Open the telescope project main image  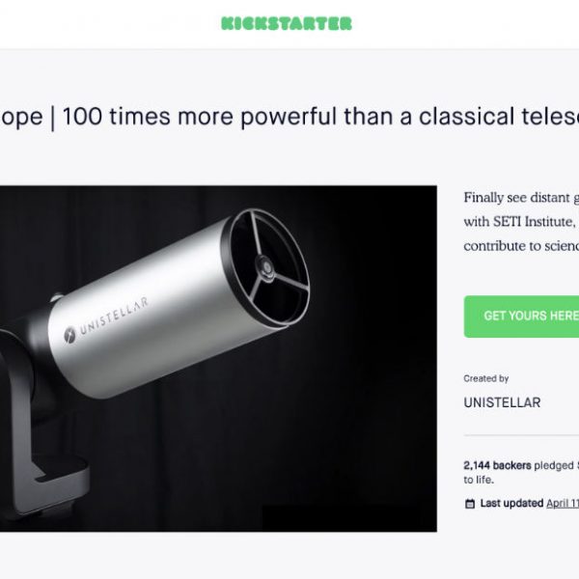218,359
